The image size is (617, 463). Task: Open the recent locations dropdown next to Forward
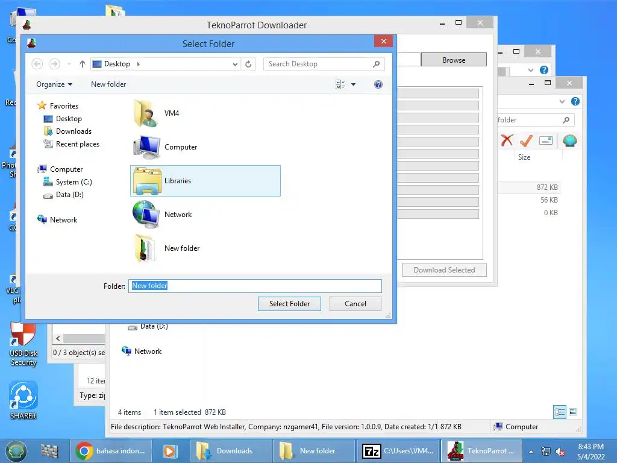(69, 64)
